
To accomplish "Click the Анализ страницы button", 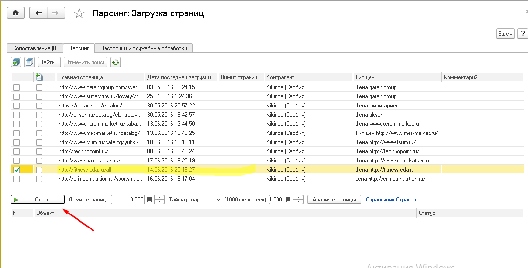I will [x=334, y=200].
